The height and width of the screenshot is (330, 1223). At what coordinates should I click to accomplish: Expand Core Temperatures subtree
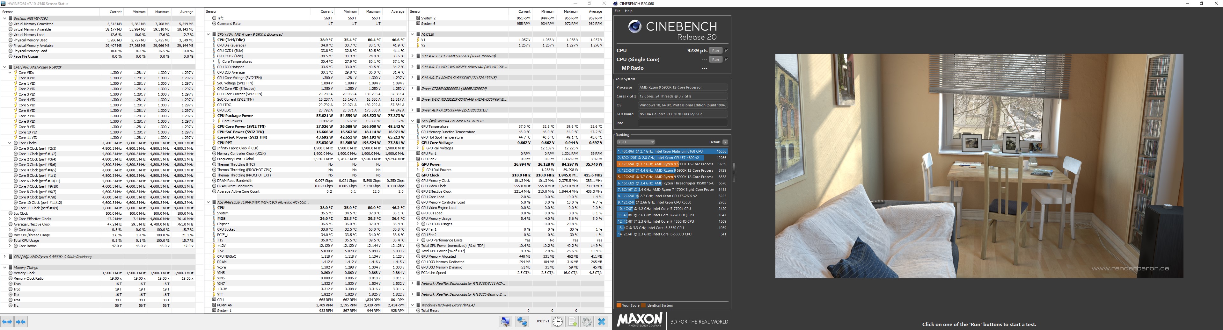[214, 62]
